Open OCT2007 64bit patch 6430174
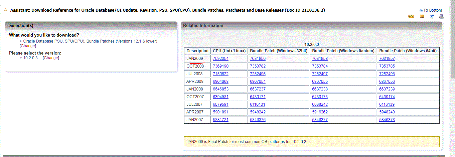455x157 pixels. (387, 97)
